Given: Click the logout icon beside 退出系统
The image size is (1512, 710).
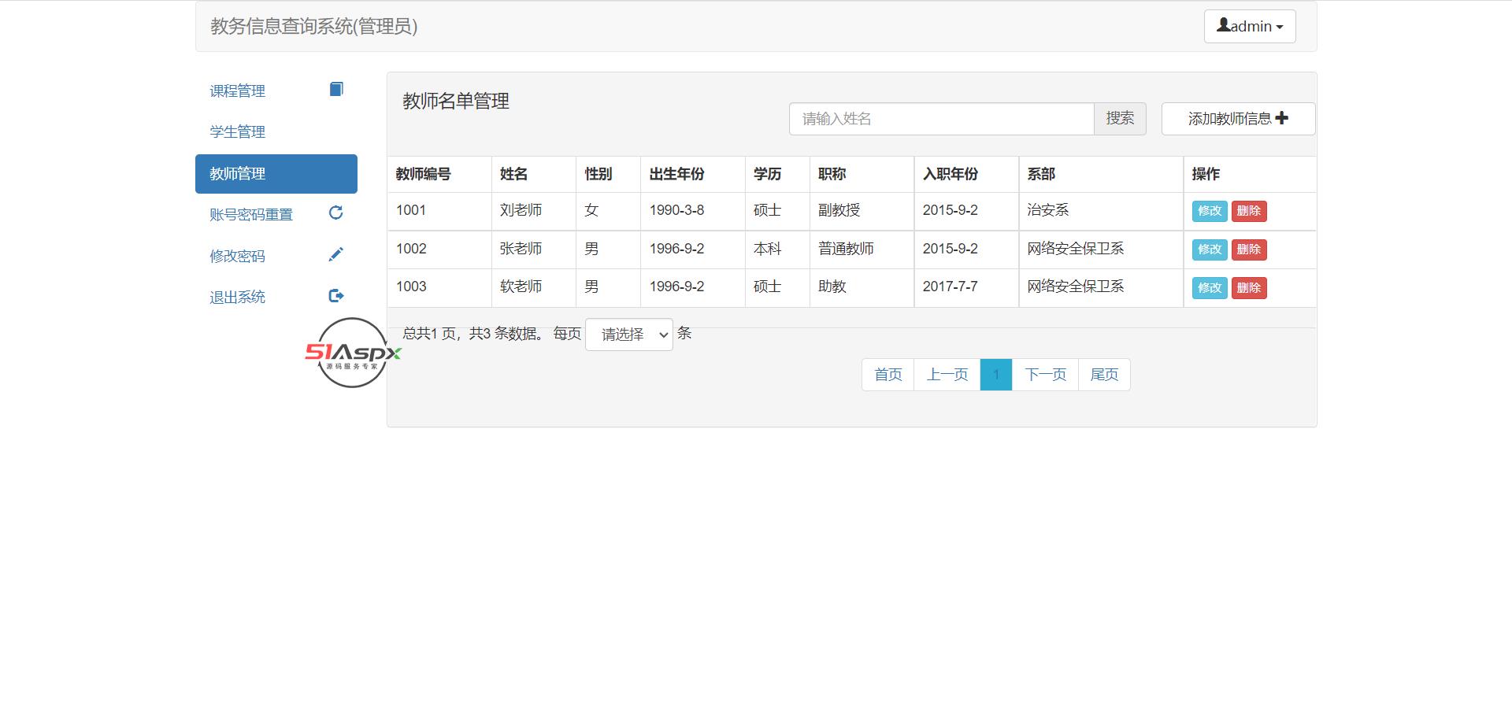Looking at the screenshot, I should [336, 296].
